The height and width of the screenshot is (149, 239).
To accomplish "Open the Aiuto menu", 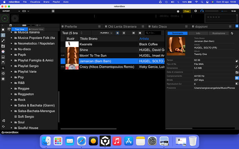I will click(66, 2).
